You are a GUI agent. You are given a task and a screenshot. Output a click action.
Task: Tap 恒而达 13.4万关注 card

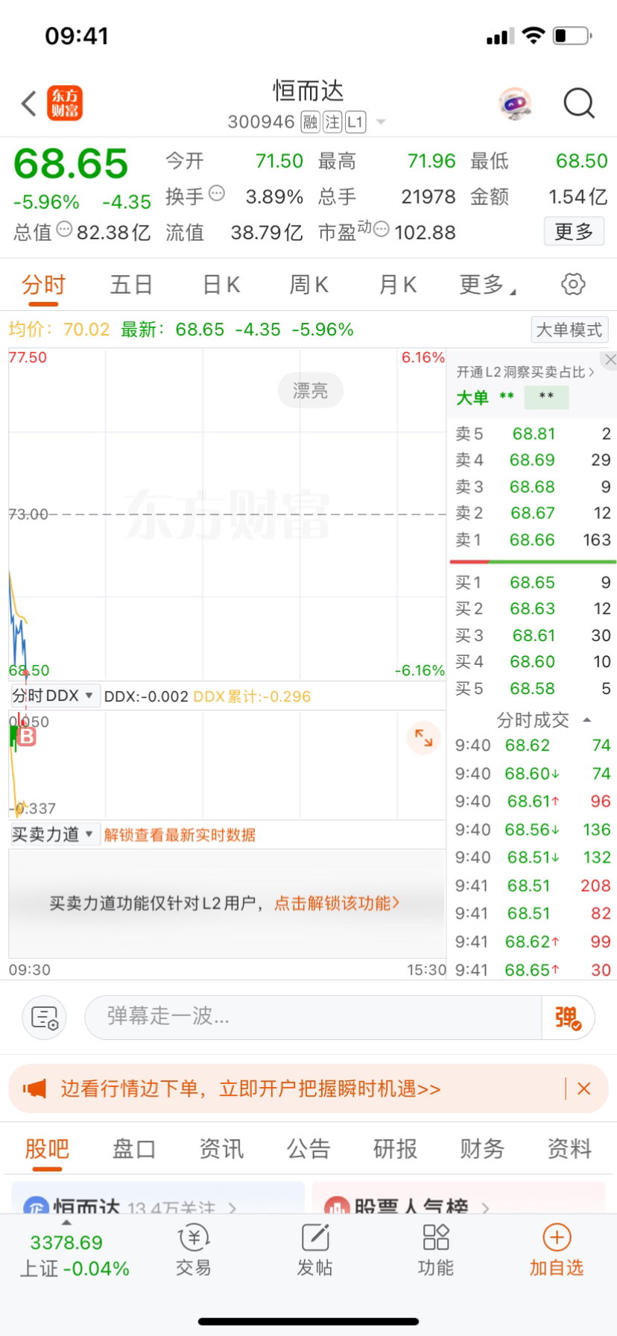158,1197
